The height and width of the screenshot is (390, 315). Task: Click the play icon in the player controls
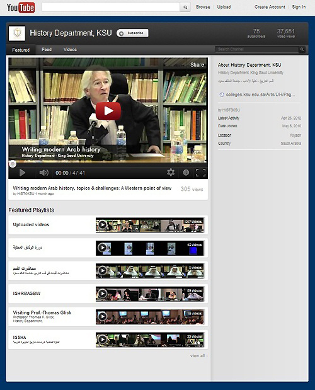(x=22, y=173)
